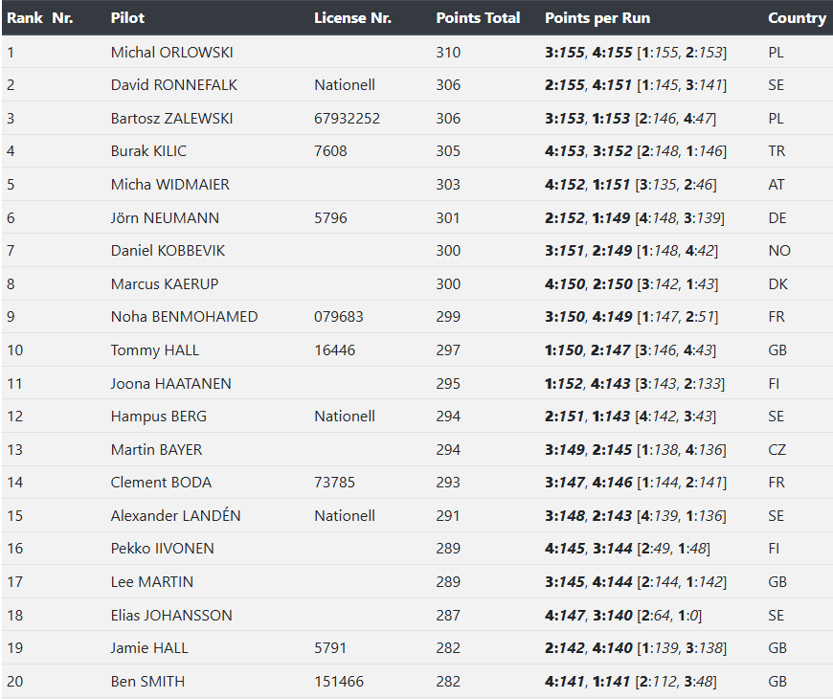Click Clement BODA's license number 73785
833x699 pixels.
[x=334, y=483]
